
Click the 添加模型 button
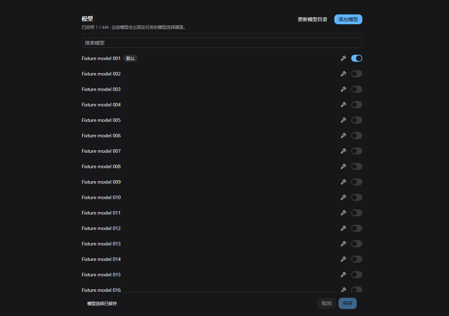[348, 19]
